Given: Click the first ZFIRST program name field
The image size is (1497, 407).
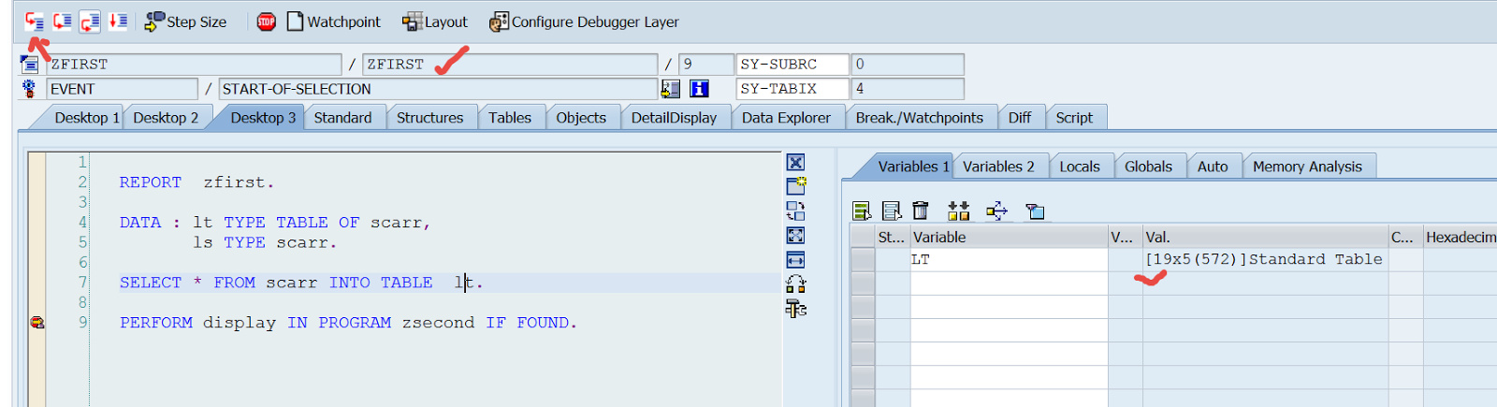Looking at the screenshot, I should [x=194, y=65].
